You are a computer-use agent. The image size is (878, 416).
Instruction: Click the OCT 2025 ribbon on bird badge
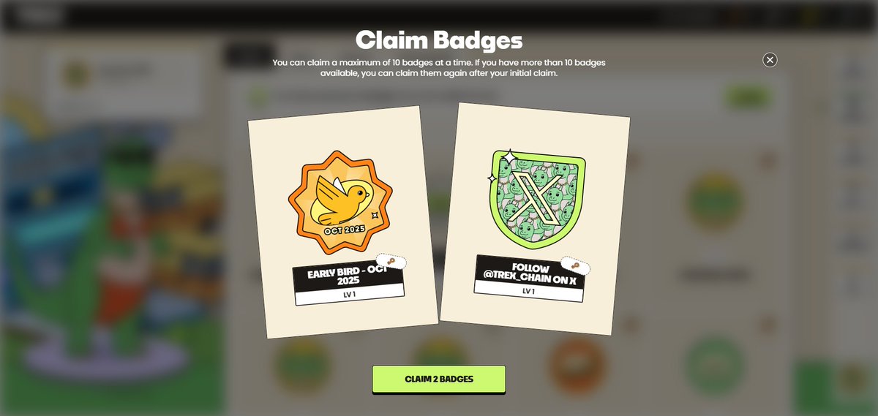[x=345, y=230]
